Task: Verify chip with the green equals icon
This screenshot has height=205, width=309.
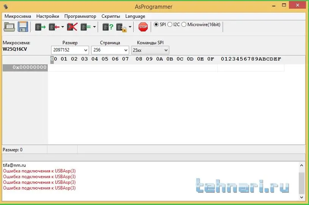Action: (86, 27)
